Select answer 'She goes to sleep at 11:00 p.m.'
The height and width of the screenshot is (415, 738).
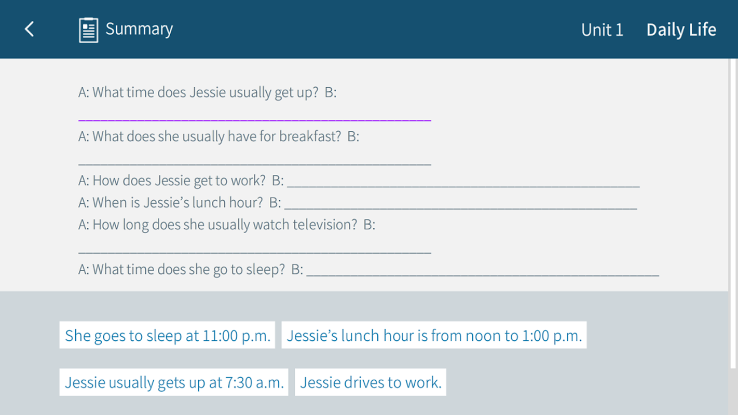[x=167, y=336]
